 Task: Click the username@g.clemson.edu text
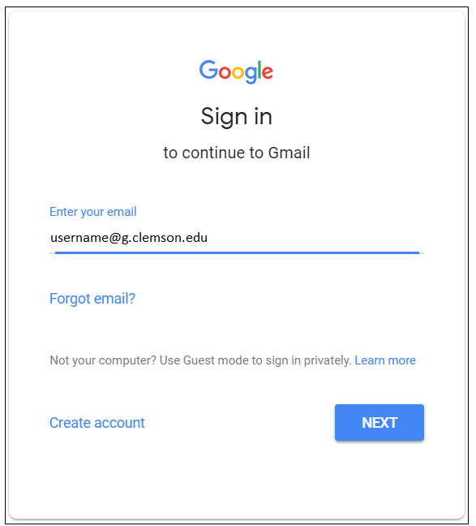pos(129,238)
